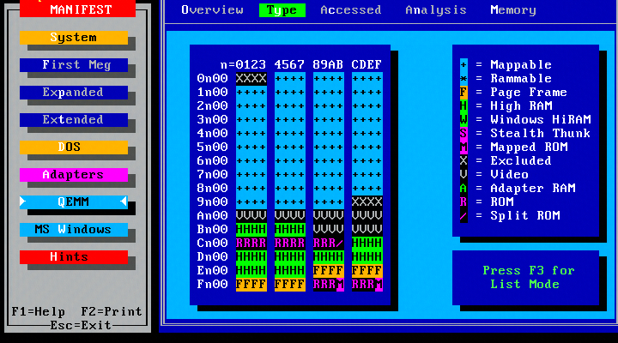Click the Fn00 row label
This screenshot has height=343, width=618.
pyautogui.click(x=213, y=285)
